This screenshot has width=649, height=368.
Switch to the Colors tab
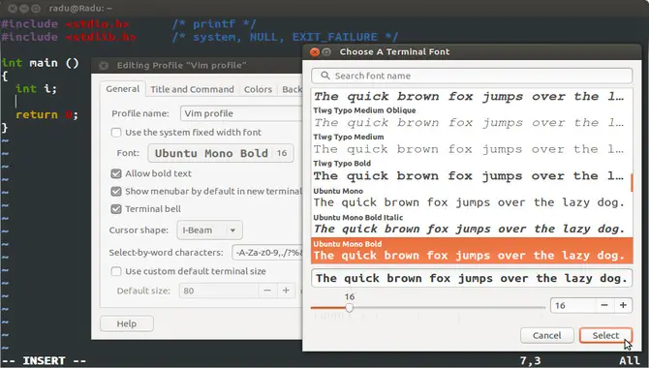[258, 89]
